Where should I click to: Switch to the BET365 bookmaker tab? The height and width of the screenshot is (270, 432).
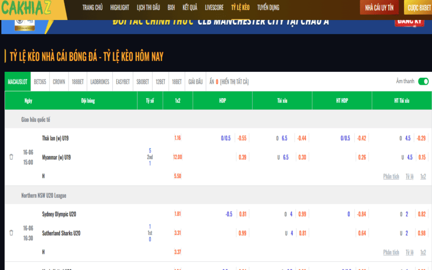tap(40, 82)
